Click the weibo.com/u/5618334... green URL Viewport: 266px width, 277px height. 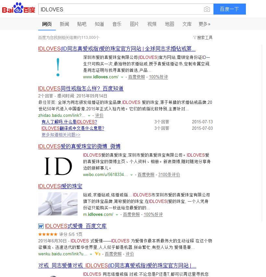click(x=105, y=175)
